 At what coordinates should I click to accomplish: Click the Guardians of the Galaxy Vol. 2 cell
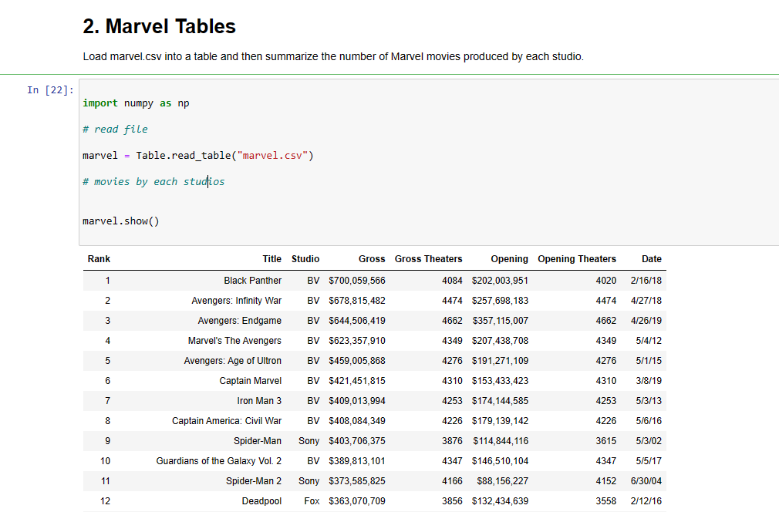[x=218, y=461]
